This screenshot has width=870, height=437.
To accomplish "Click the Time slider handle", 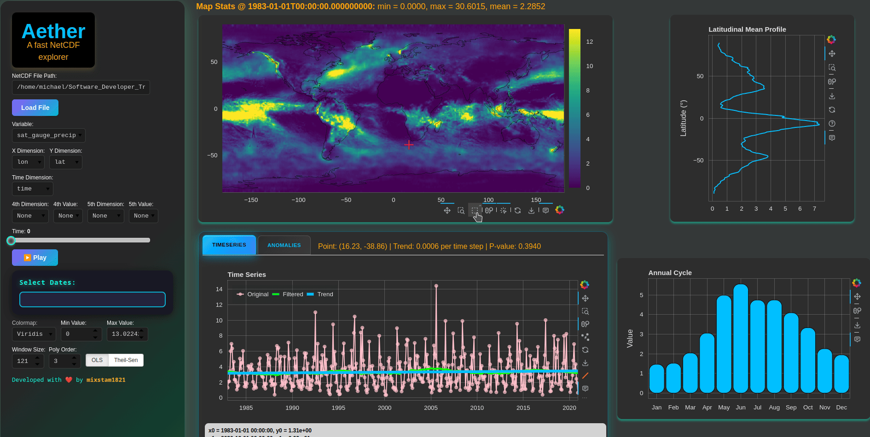I will tap(11, 241).
